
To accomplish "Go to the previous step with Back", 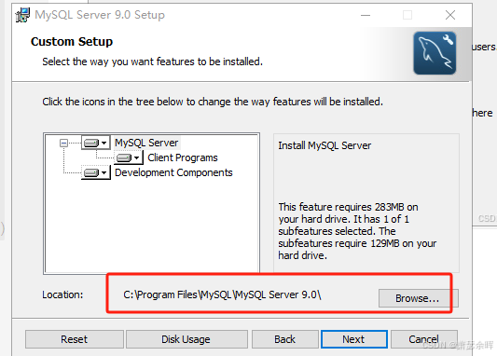I will click(285, 339).
